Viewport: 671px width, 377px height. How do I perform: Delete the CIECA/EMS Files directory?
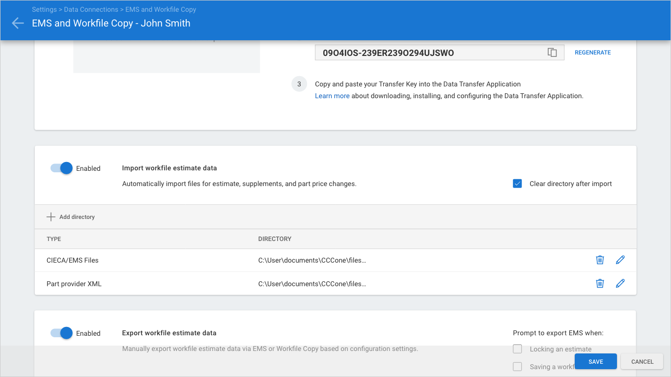click(x=600, y=260)
